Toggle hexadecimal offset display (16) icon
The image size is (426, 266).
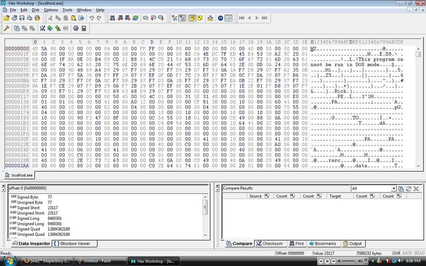point(182,18)
